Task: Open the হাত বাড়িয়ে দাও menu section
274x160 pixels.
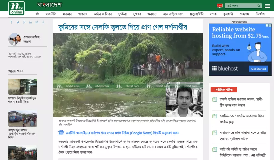Action: click(x=173, y=14)
